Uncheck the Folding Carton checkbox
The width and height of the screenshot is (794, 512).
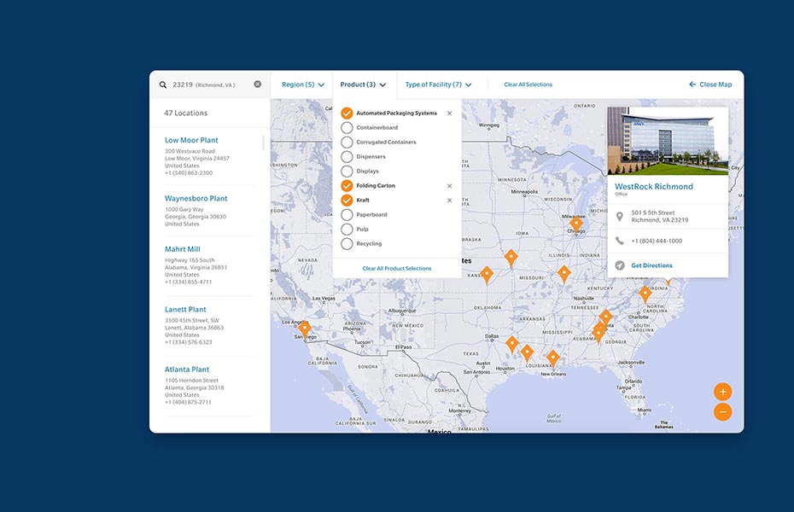347,186
